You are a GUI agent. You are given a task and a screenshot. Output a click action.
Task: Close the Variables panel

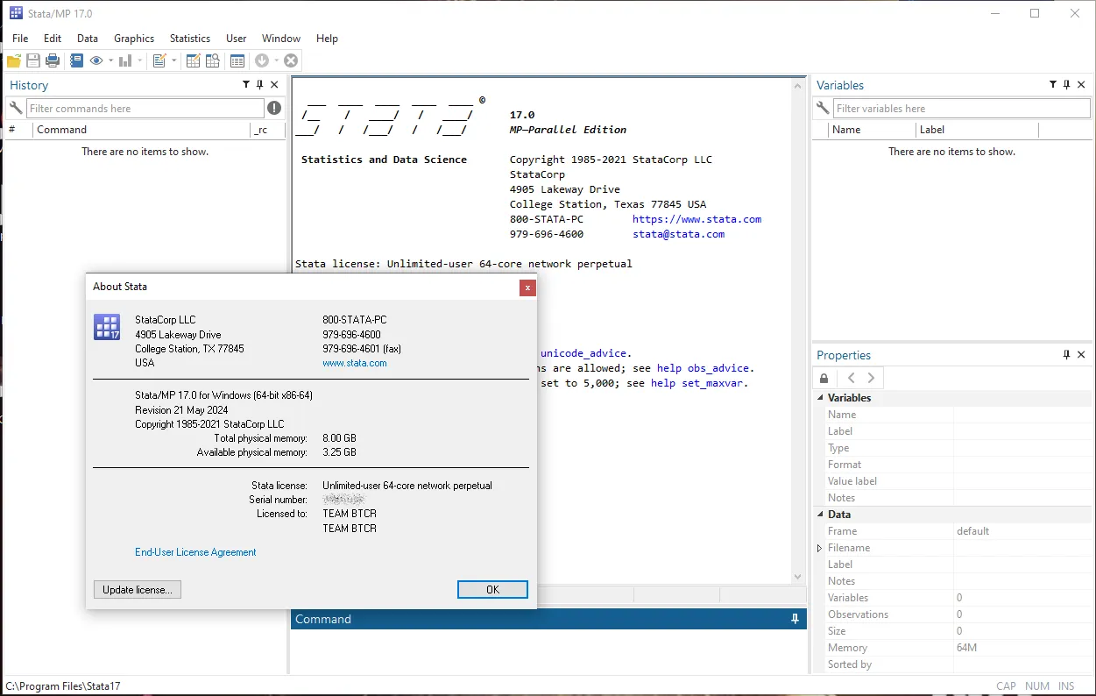(x=1081, y=85)
